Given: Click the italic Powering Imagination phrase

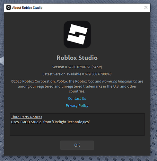Looking at the screenshot, I should 120,81.
